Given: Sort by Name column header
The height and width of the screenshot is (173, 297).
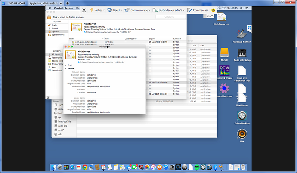Looking at the screenshot, I should 86,39.
